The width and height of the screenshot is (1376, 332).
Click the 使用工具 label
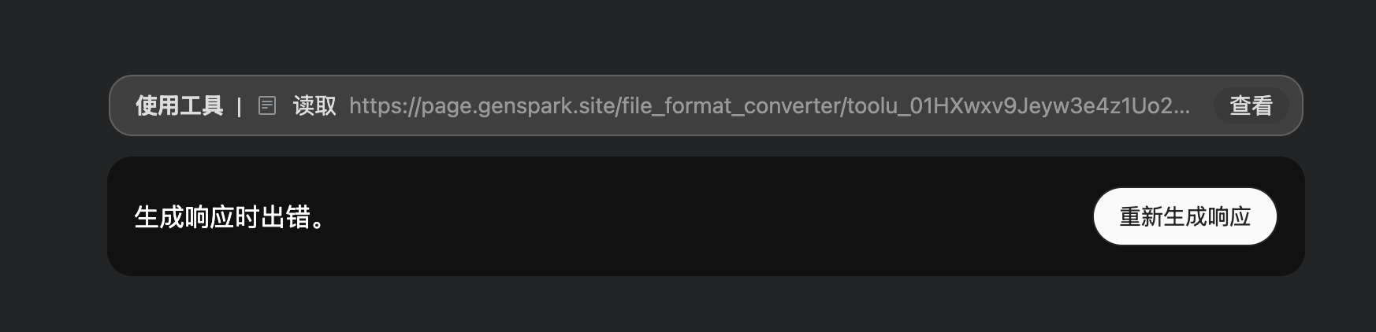[x=179, y=105]
